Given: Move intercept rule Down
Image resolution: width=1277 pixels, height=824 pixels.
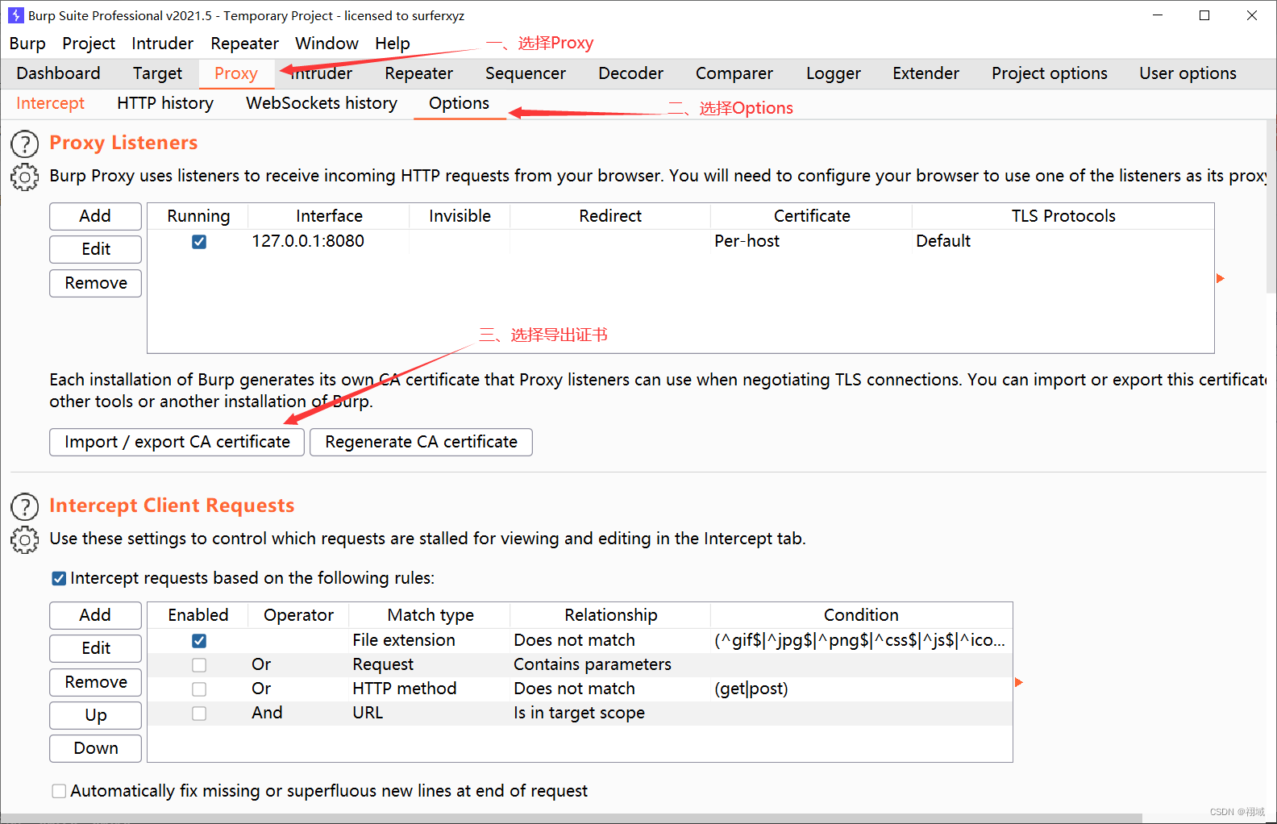Looking at the screenshot, I should click(95, 748).
